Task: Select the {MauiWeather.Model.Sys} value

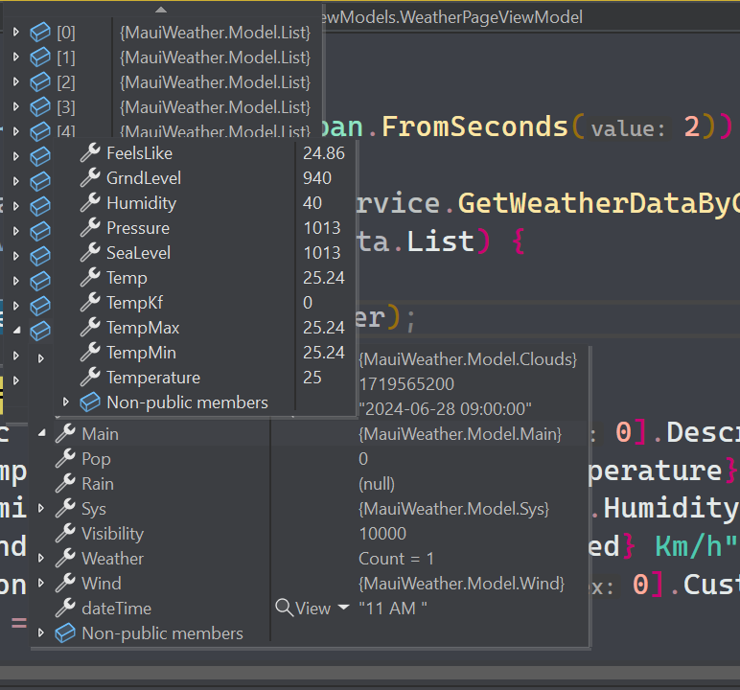Action: tap(454, 509)
